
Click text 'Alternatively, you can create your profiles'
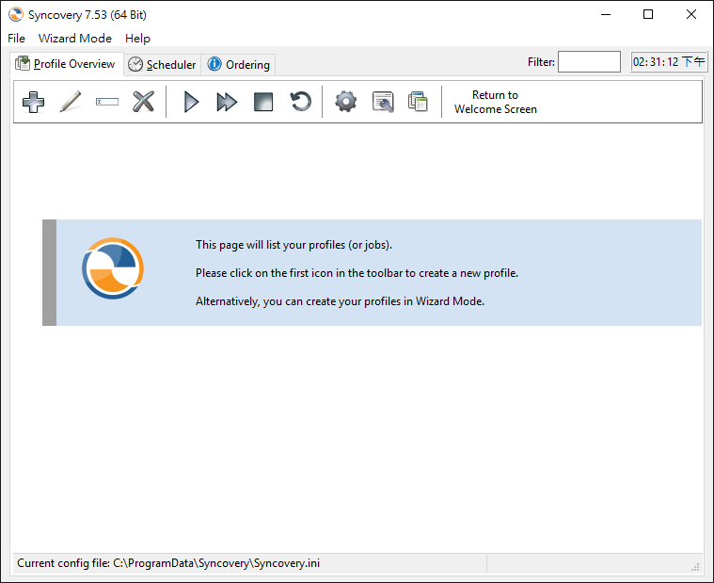coord(340,301)
